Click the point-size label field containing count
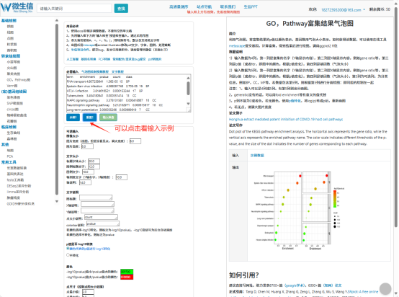Screen dimensions: 399x297 tap(101, 217)
